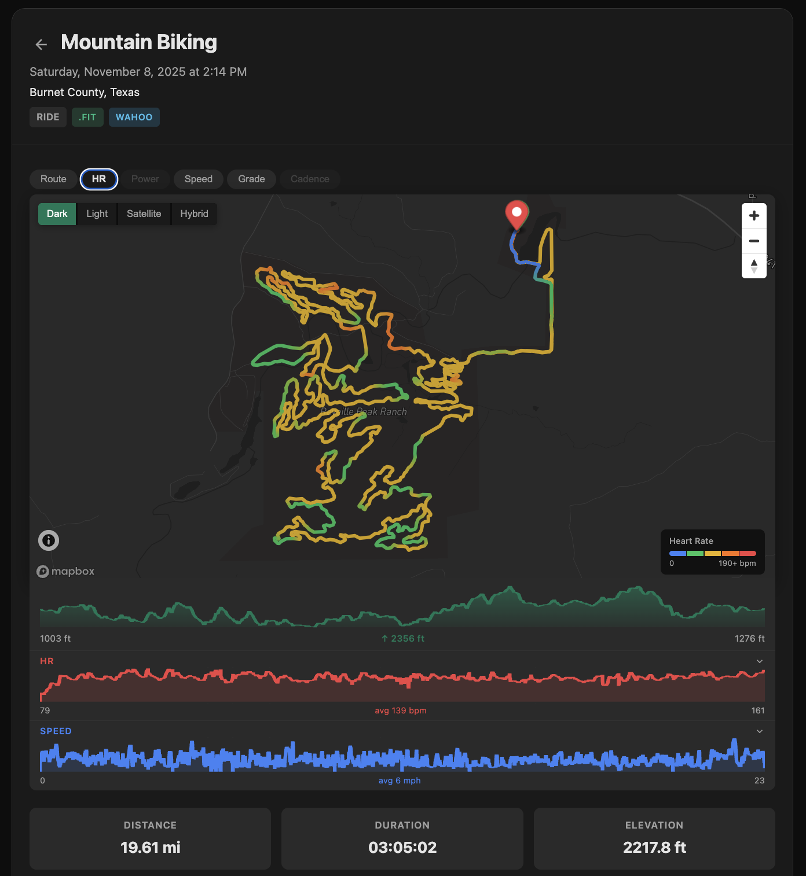Click the Mapbox logo

click(x=65, y=571)
